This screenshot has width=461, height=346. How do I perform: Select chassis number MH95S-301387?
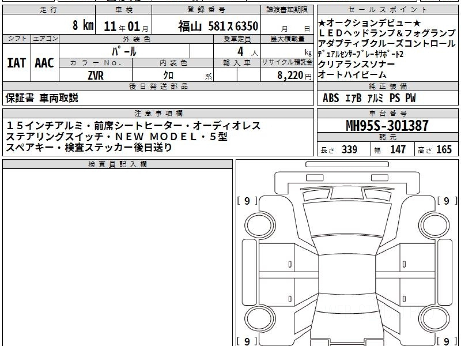coord(387,125)
